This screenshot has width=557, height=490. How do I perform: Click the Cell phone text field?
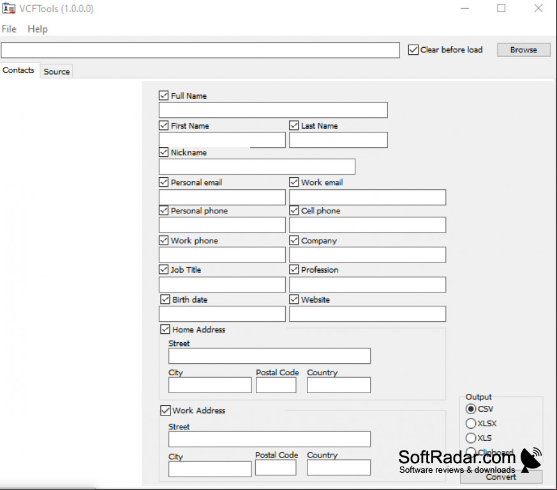tap(368, 225)
